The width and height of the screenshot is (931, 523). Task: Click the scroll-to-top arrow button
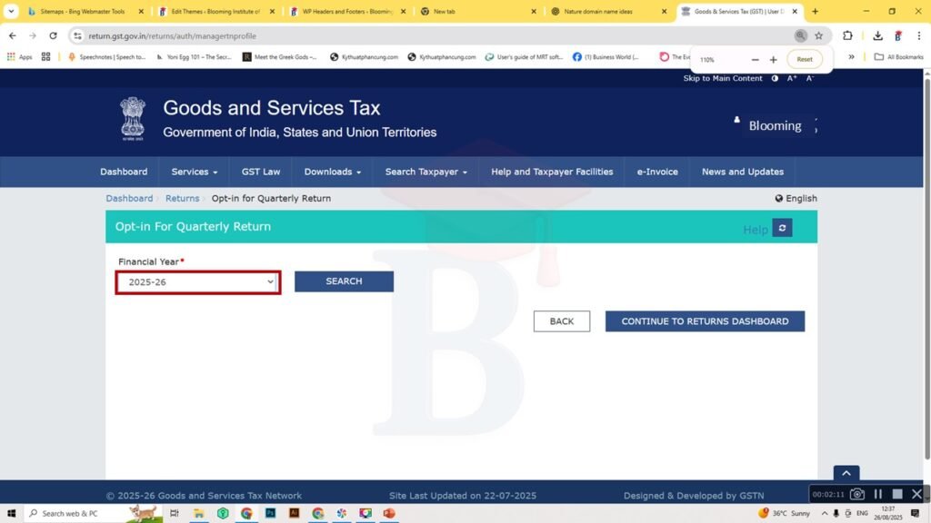pyautogui.click(x=846, y=472)
